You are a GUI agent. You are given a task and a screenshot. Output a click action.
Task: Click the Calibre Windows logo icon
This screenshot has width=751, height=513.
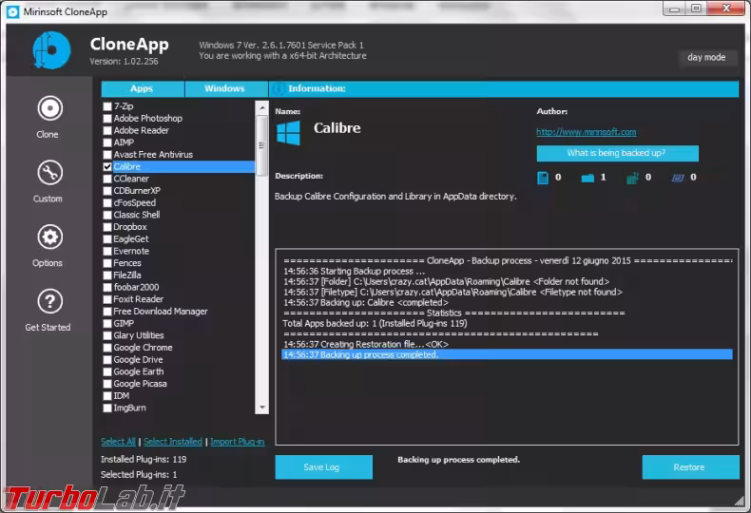point(288,131)
